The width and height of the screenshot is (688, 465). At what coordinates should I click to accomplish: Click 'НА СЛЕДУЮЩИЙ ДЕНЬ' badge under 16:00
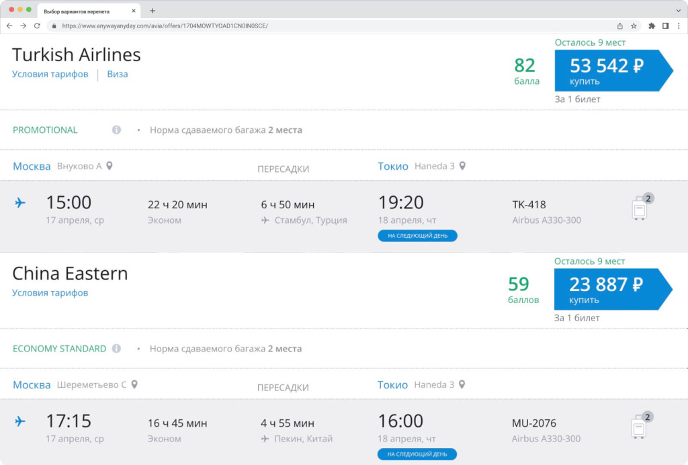pyautogui.click(x=417, y=454)
